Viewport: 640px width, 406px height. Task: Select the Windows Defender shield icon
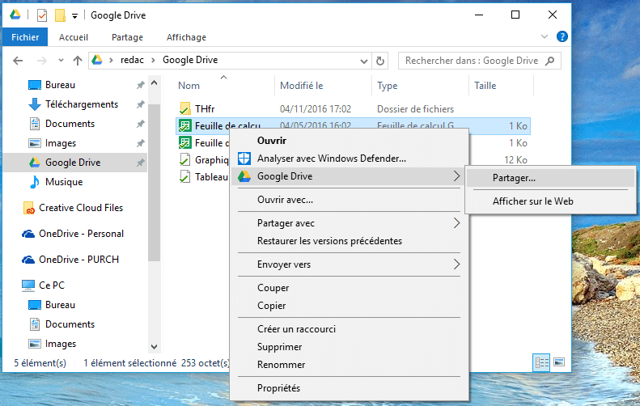(244, 159)
